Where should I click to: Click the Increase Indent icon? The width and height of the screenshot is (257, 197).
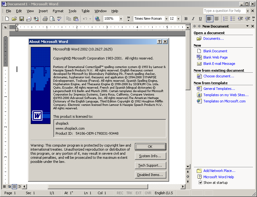pyautogui.click(x=248, y=19)
